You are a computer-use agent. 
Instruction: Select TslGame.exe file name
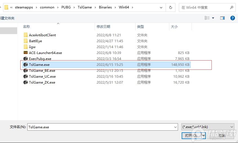click(x=39, y=64)
